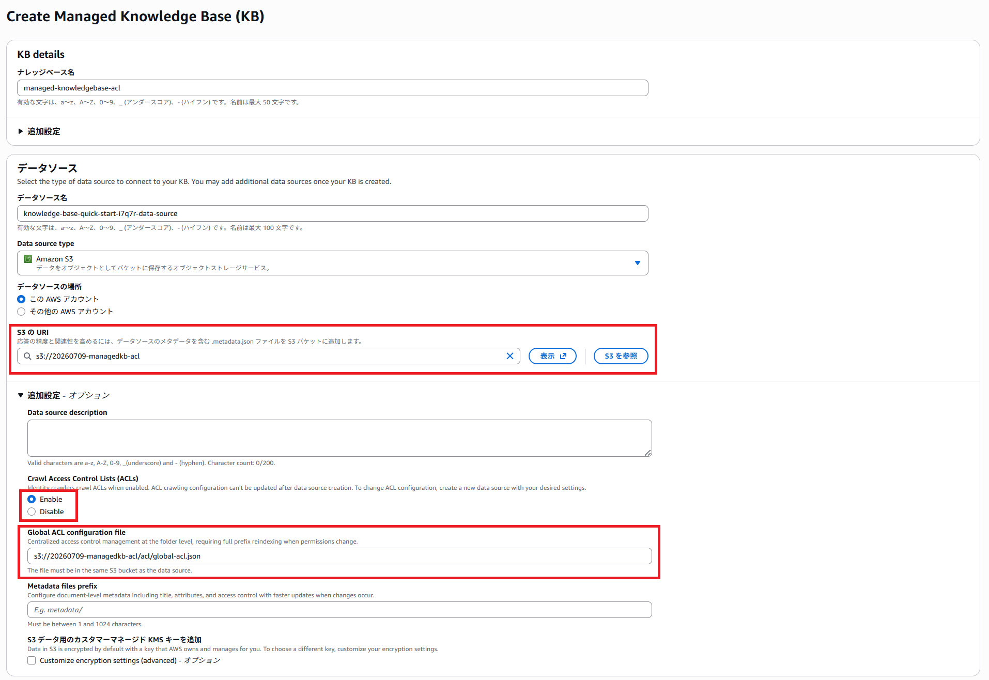Click the search magnifier icon in S3 URI
989x680 pixels.
27,356
